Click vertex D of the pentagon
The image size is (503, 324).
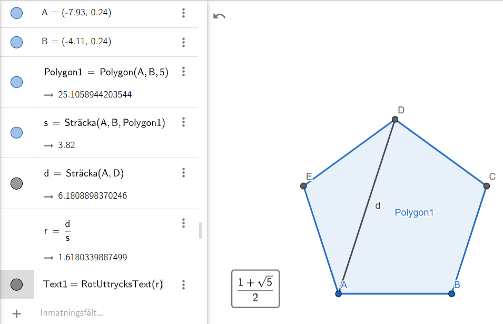coord(395,120)
